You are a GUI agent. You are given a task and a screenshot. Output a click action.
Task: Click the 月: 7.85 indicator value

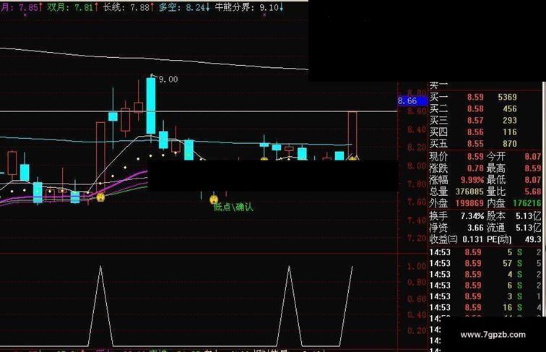20,7
